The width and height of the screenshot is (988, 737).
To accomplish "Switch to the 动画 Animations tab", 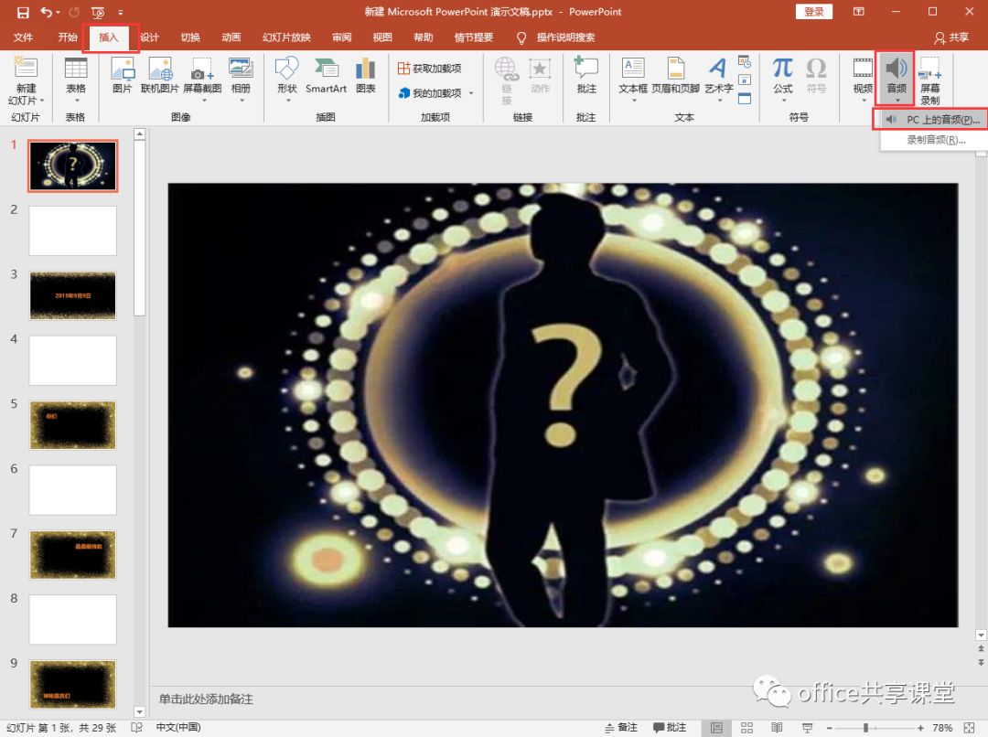I will (231, 37).
